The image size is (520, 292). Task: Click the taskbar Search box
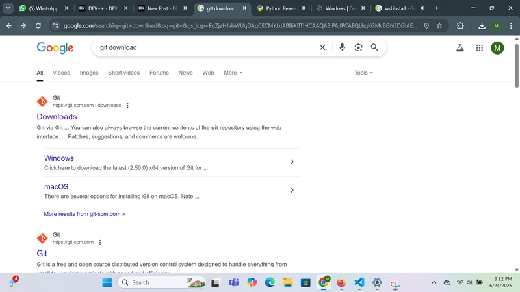(x=162, y=282)
